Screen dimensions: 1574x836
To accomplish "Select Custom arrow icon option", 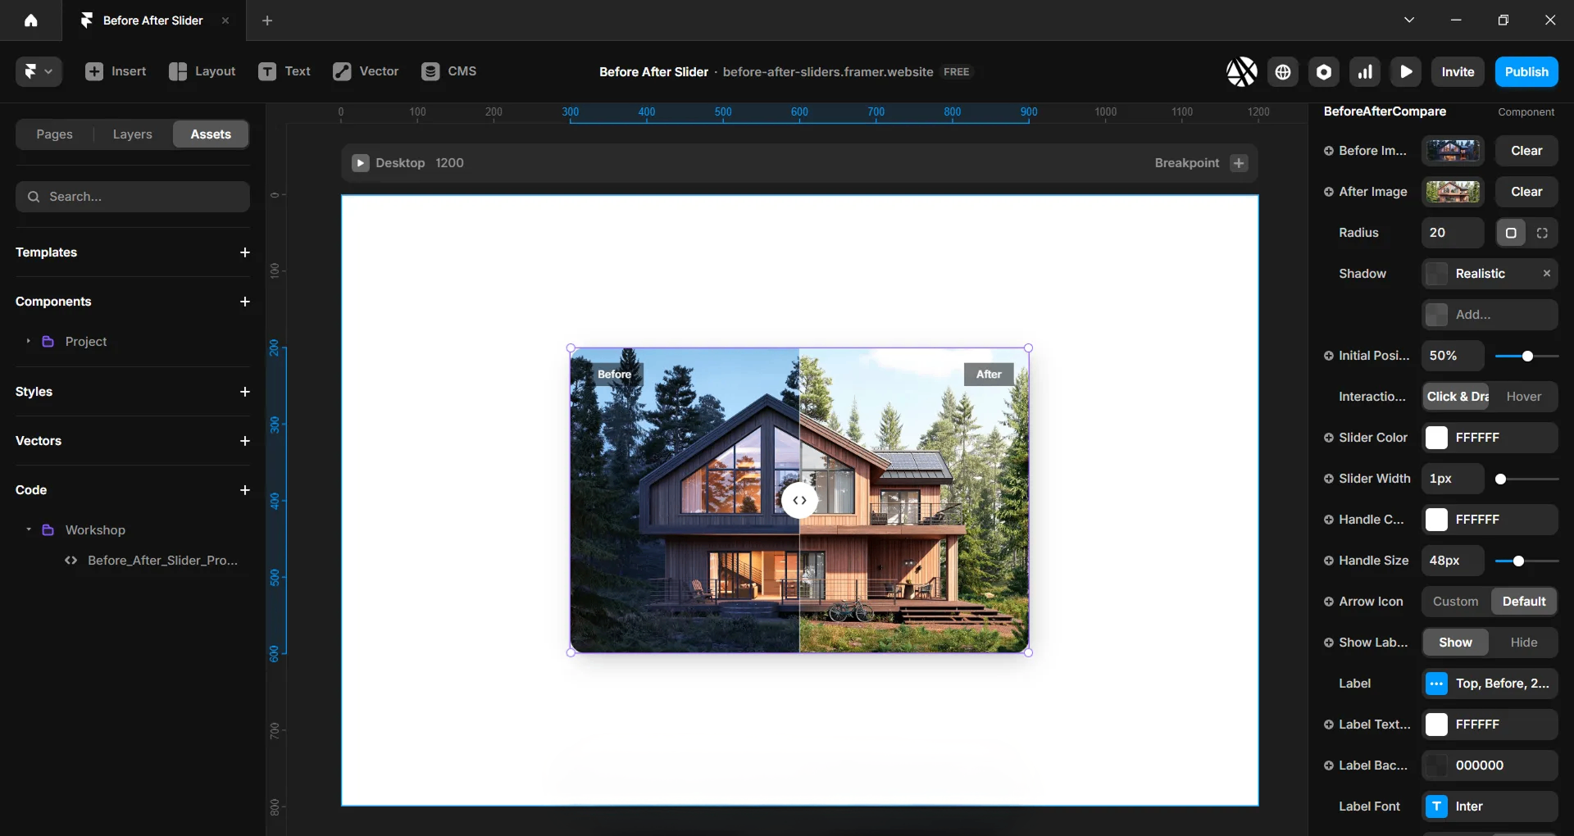I will 1455,602.
